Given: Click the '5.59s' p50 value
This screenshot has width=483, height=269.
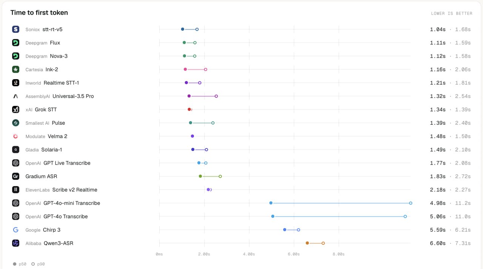Looking at the screenshot, I should 438,230.
